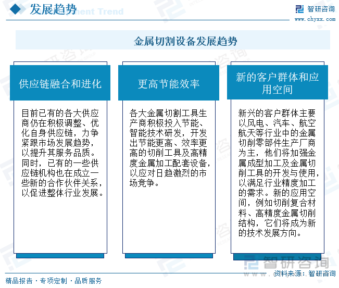Image resolution: width=339 pixels, height=288 pixels.
Task: Select the 更高节能效率 header
Action: tap(169, 83)
